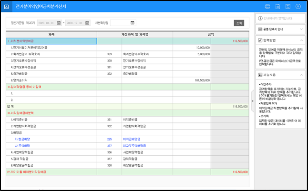Click account code 265 cell

109,139
